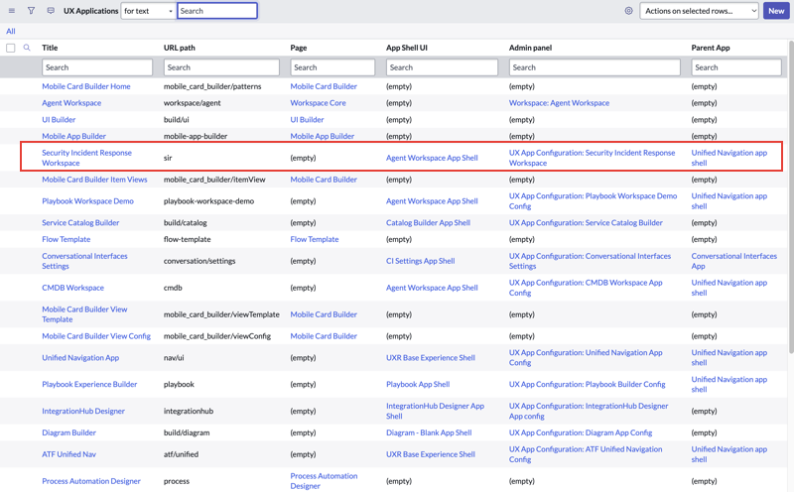Open 'UX App Configuration: Diagram App Config' link
The width and height of the screenshot is (794, 492).
coord(581,432)
